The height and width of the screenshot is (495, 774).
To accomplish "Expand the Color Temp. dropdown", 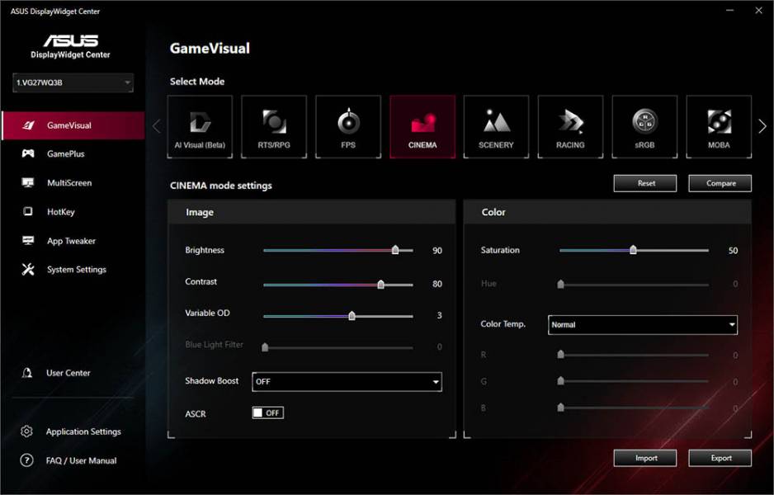I will click(643, 325).
